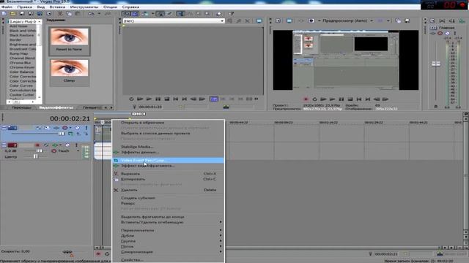Expand the Поток submenu
469x263 pixels.
click(x=168, y=246)
